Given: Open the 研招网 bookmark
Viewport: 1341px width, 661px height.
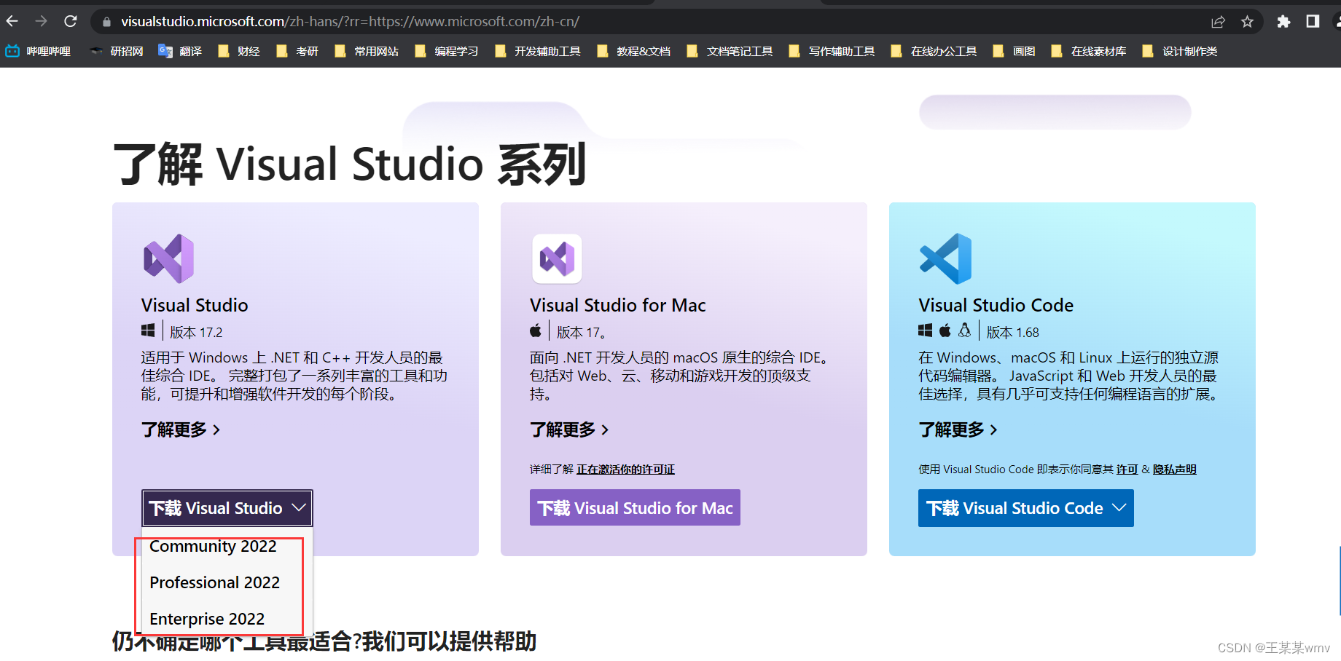Looking at the screenshot, I should point(117,51).
